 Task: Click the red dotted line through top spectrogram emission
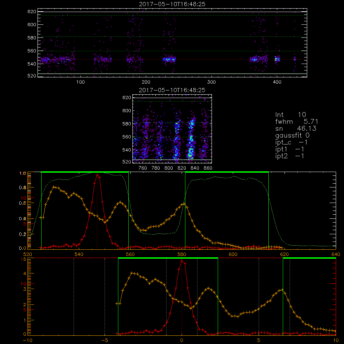[172, 59]
